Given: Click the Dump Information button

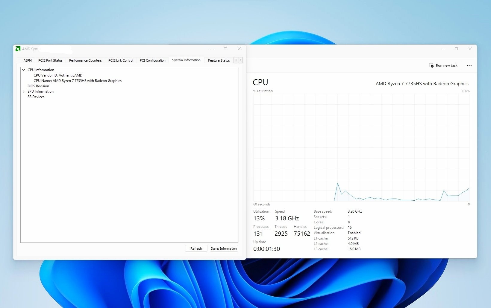Looking at the screenshot, I should pyautogui.click(x=224, y=248).
